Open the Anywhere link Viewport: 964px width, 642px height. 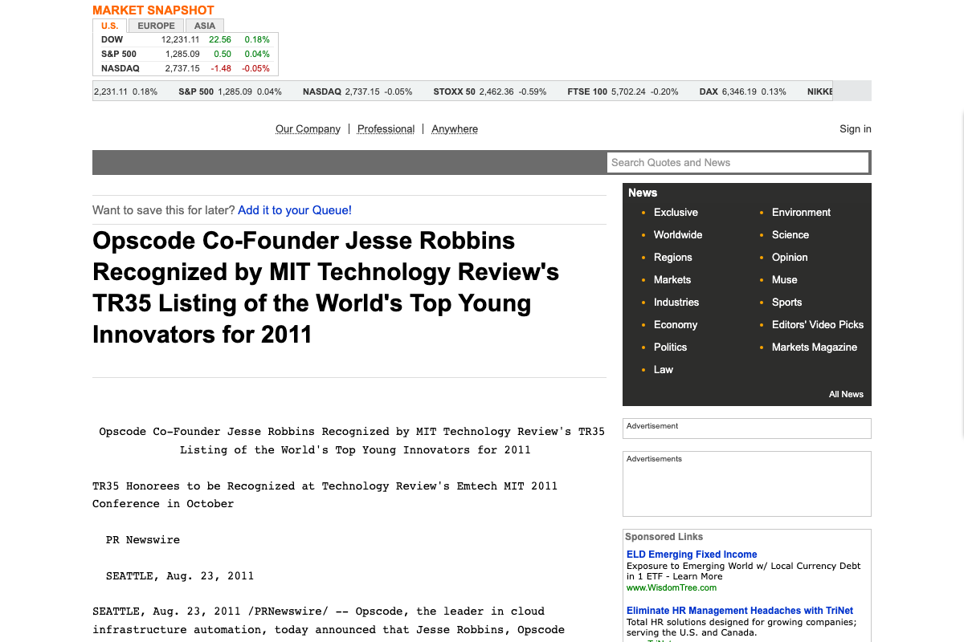[x=454, y=128]
